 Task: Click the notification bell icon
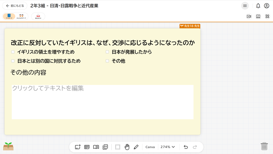point(258,6)
